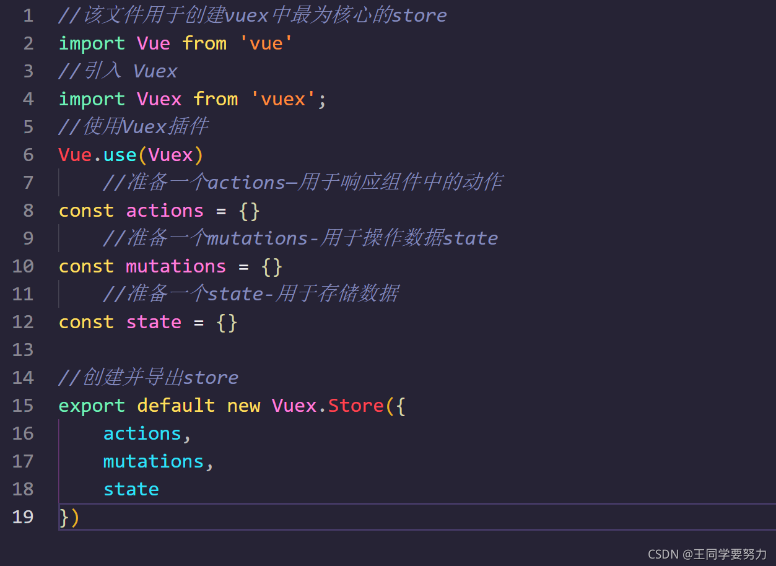Image resolution: width=776 pixels, height=566 pixels.
Task: Click the from keyword on line 4
Action: click(x=216, y=99)
